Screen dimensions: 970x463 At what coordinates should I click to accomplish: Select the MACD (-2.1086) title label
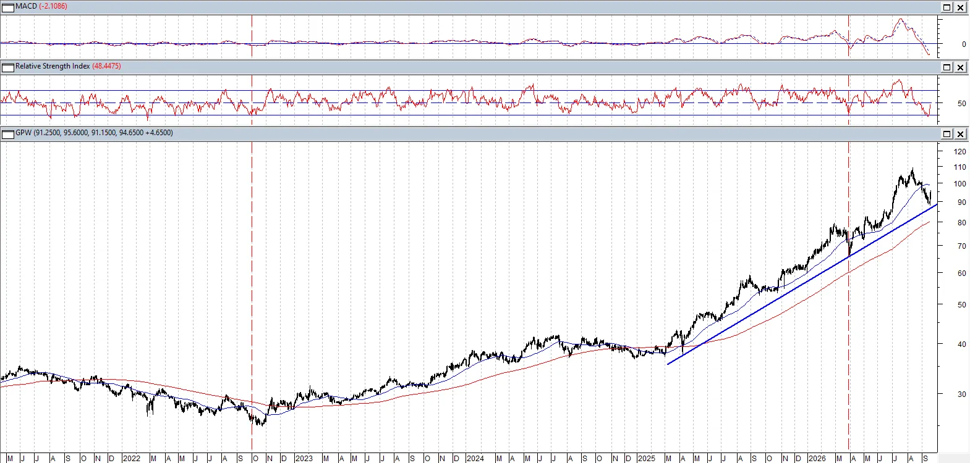pyautogui.click(x=41, y=6)
